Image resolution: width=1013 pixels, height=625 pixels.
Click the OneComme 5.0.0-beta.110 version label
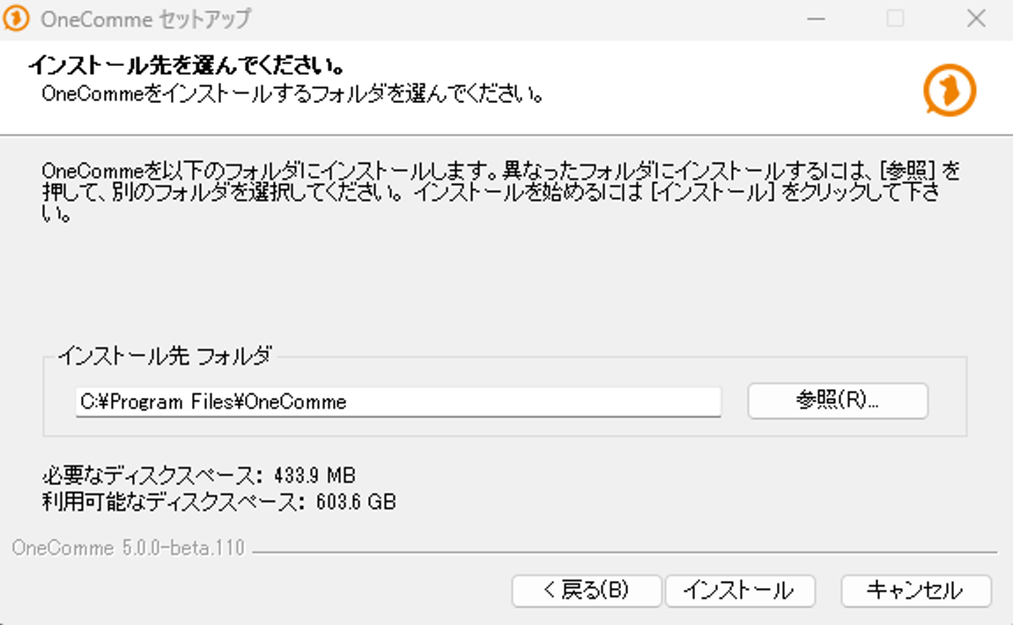point(128,548)
